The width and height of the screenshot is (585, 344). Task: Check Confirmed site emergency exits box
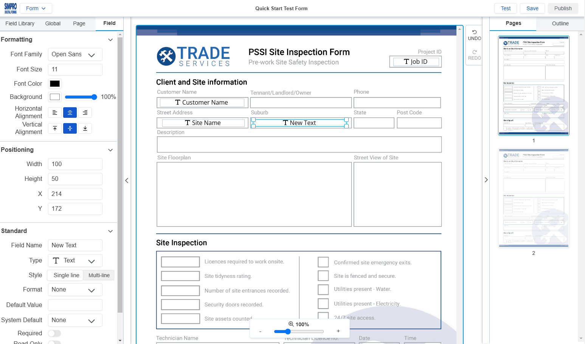323,262
